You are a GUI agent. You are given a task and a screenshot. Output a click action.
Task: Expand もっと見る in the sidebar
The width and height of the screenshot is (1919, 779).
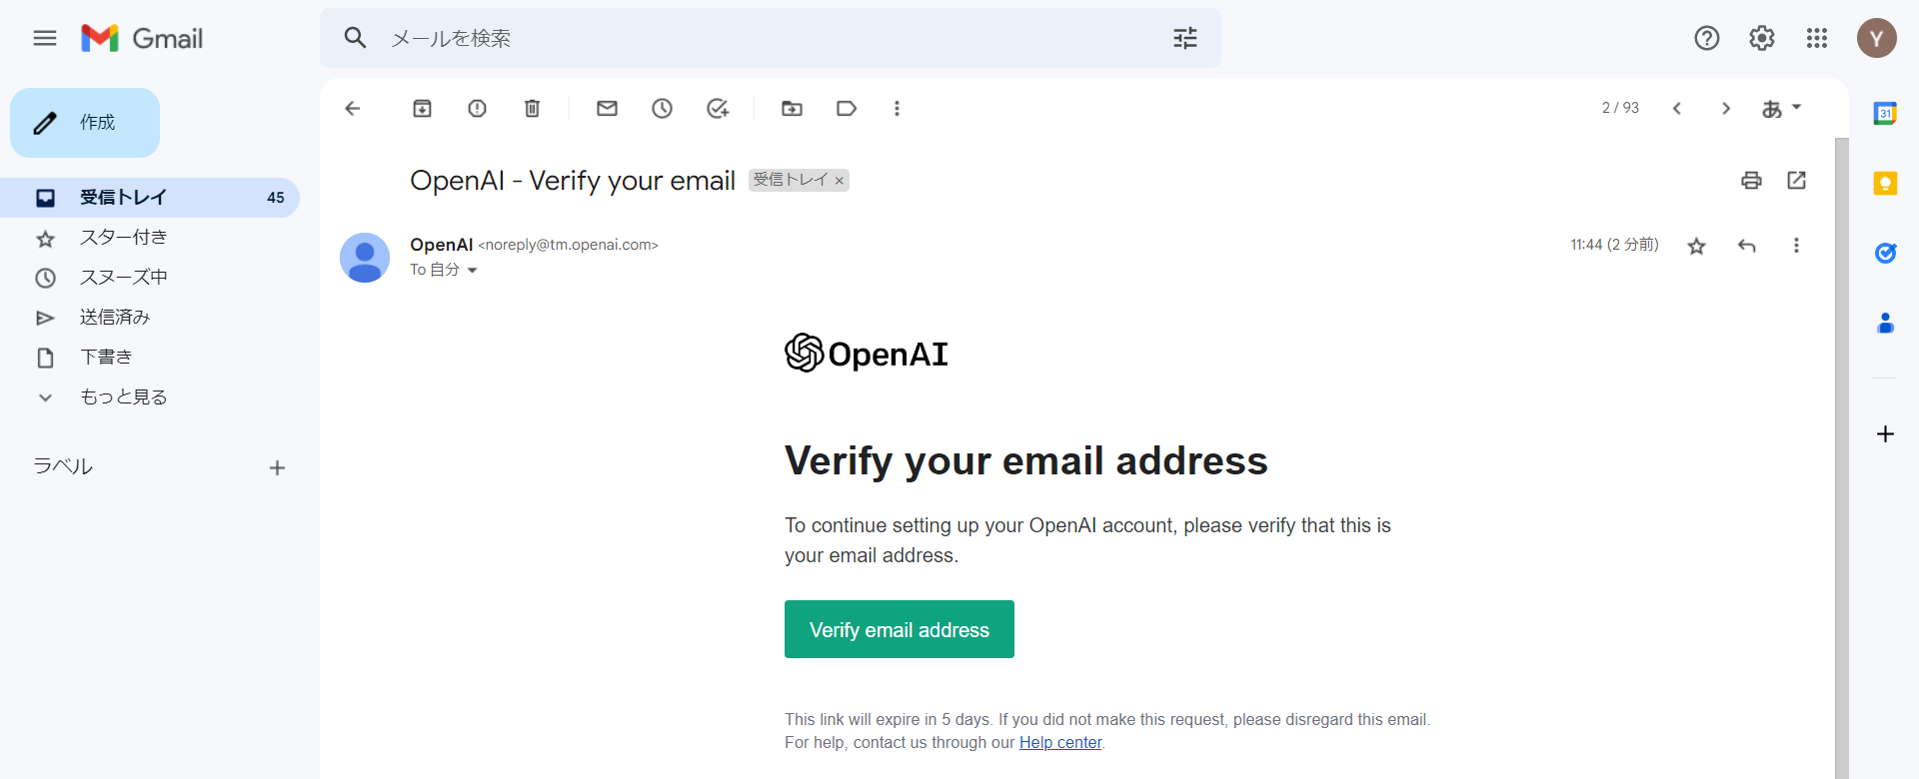click(123, 397)
